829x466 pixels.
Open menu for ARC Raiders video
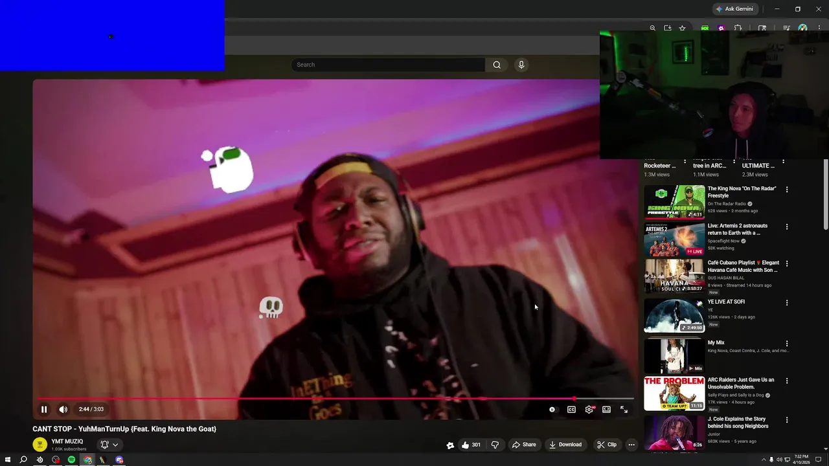(787, 381)
